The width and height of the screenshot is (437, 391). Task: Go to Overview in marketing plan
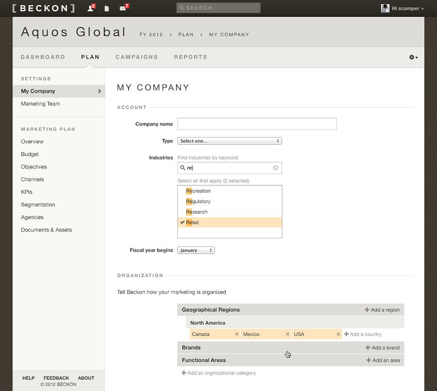coord(32,141)
